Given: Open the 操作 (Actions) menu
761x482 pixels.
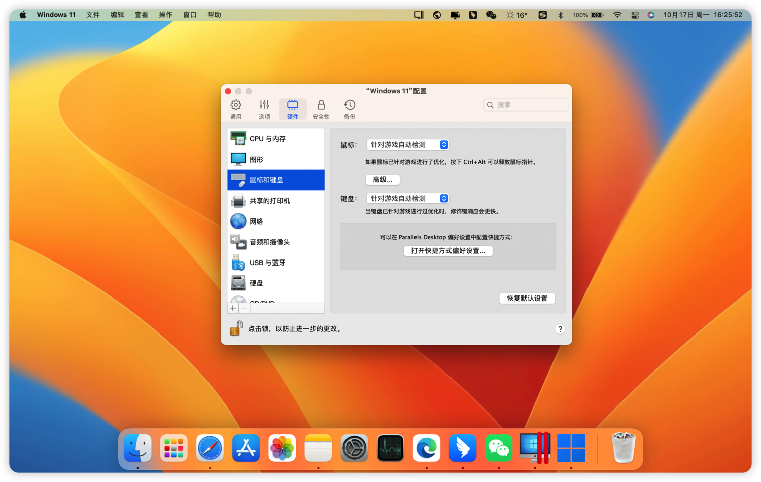Looking at the screenshot, I should [165, 15].
